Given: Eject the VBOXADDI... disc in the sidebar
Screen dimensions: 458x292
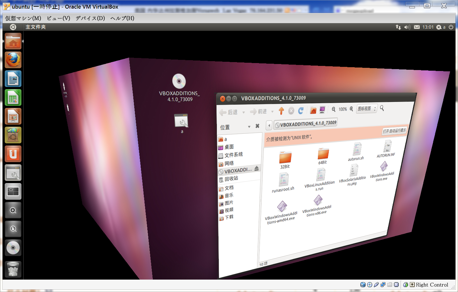Looking at the screenshot, I should tap(257, 168).
